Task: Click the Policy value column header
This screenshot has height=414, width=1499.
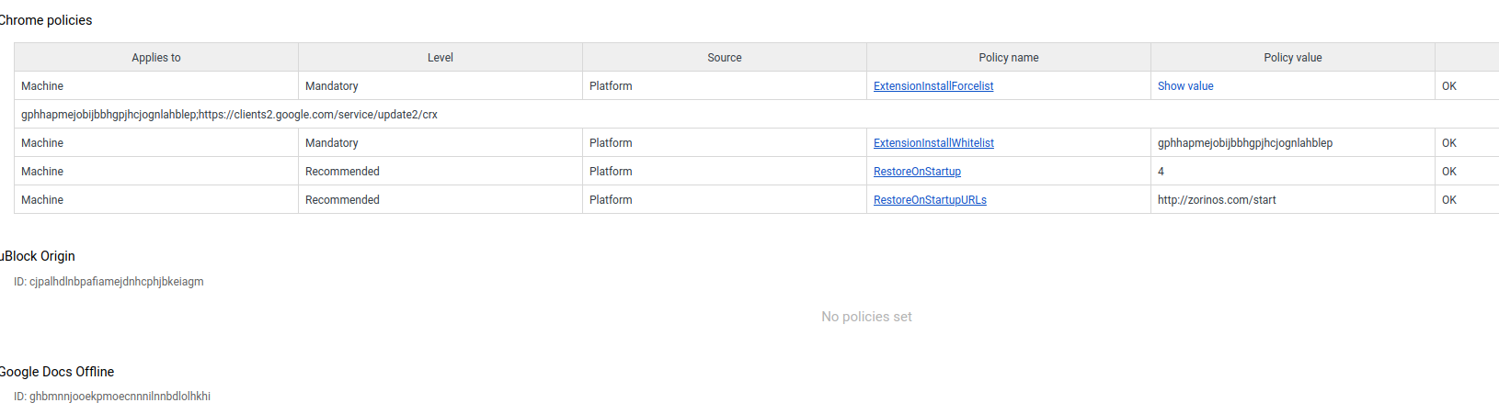Action: click(1292, 58)
